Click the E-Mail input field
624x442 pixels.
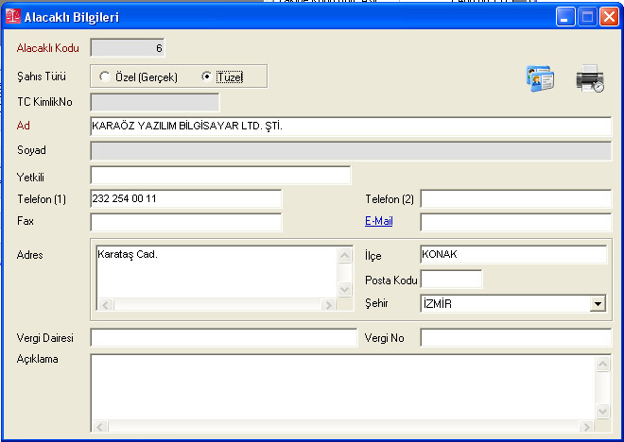pos(516,222)
